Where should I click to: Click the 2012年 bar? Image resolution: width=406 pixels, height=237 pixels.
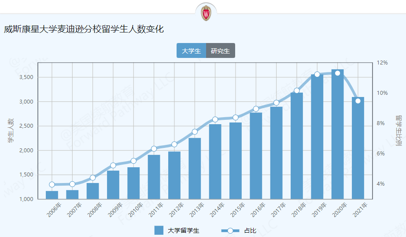pos(174,175)
